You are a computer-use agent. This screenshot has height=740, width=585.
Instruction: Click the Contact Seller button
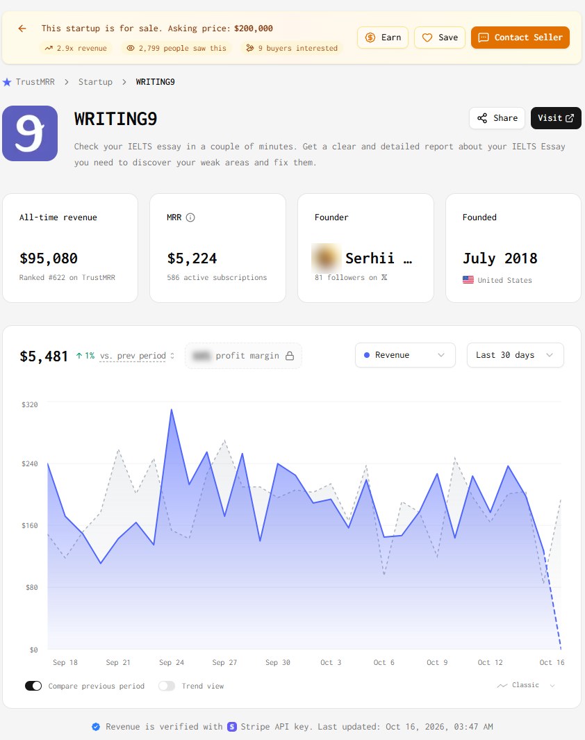pos(520,38)
